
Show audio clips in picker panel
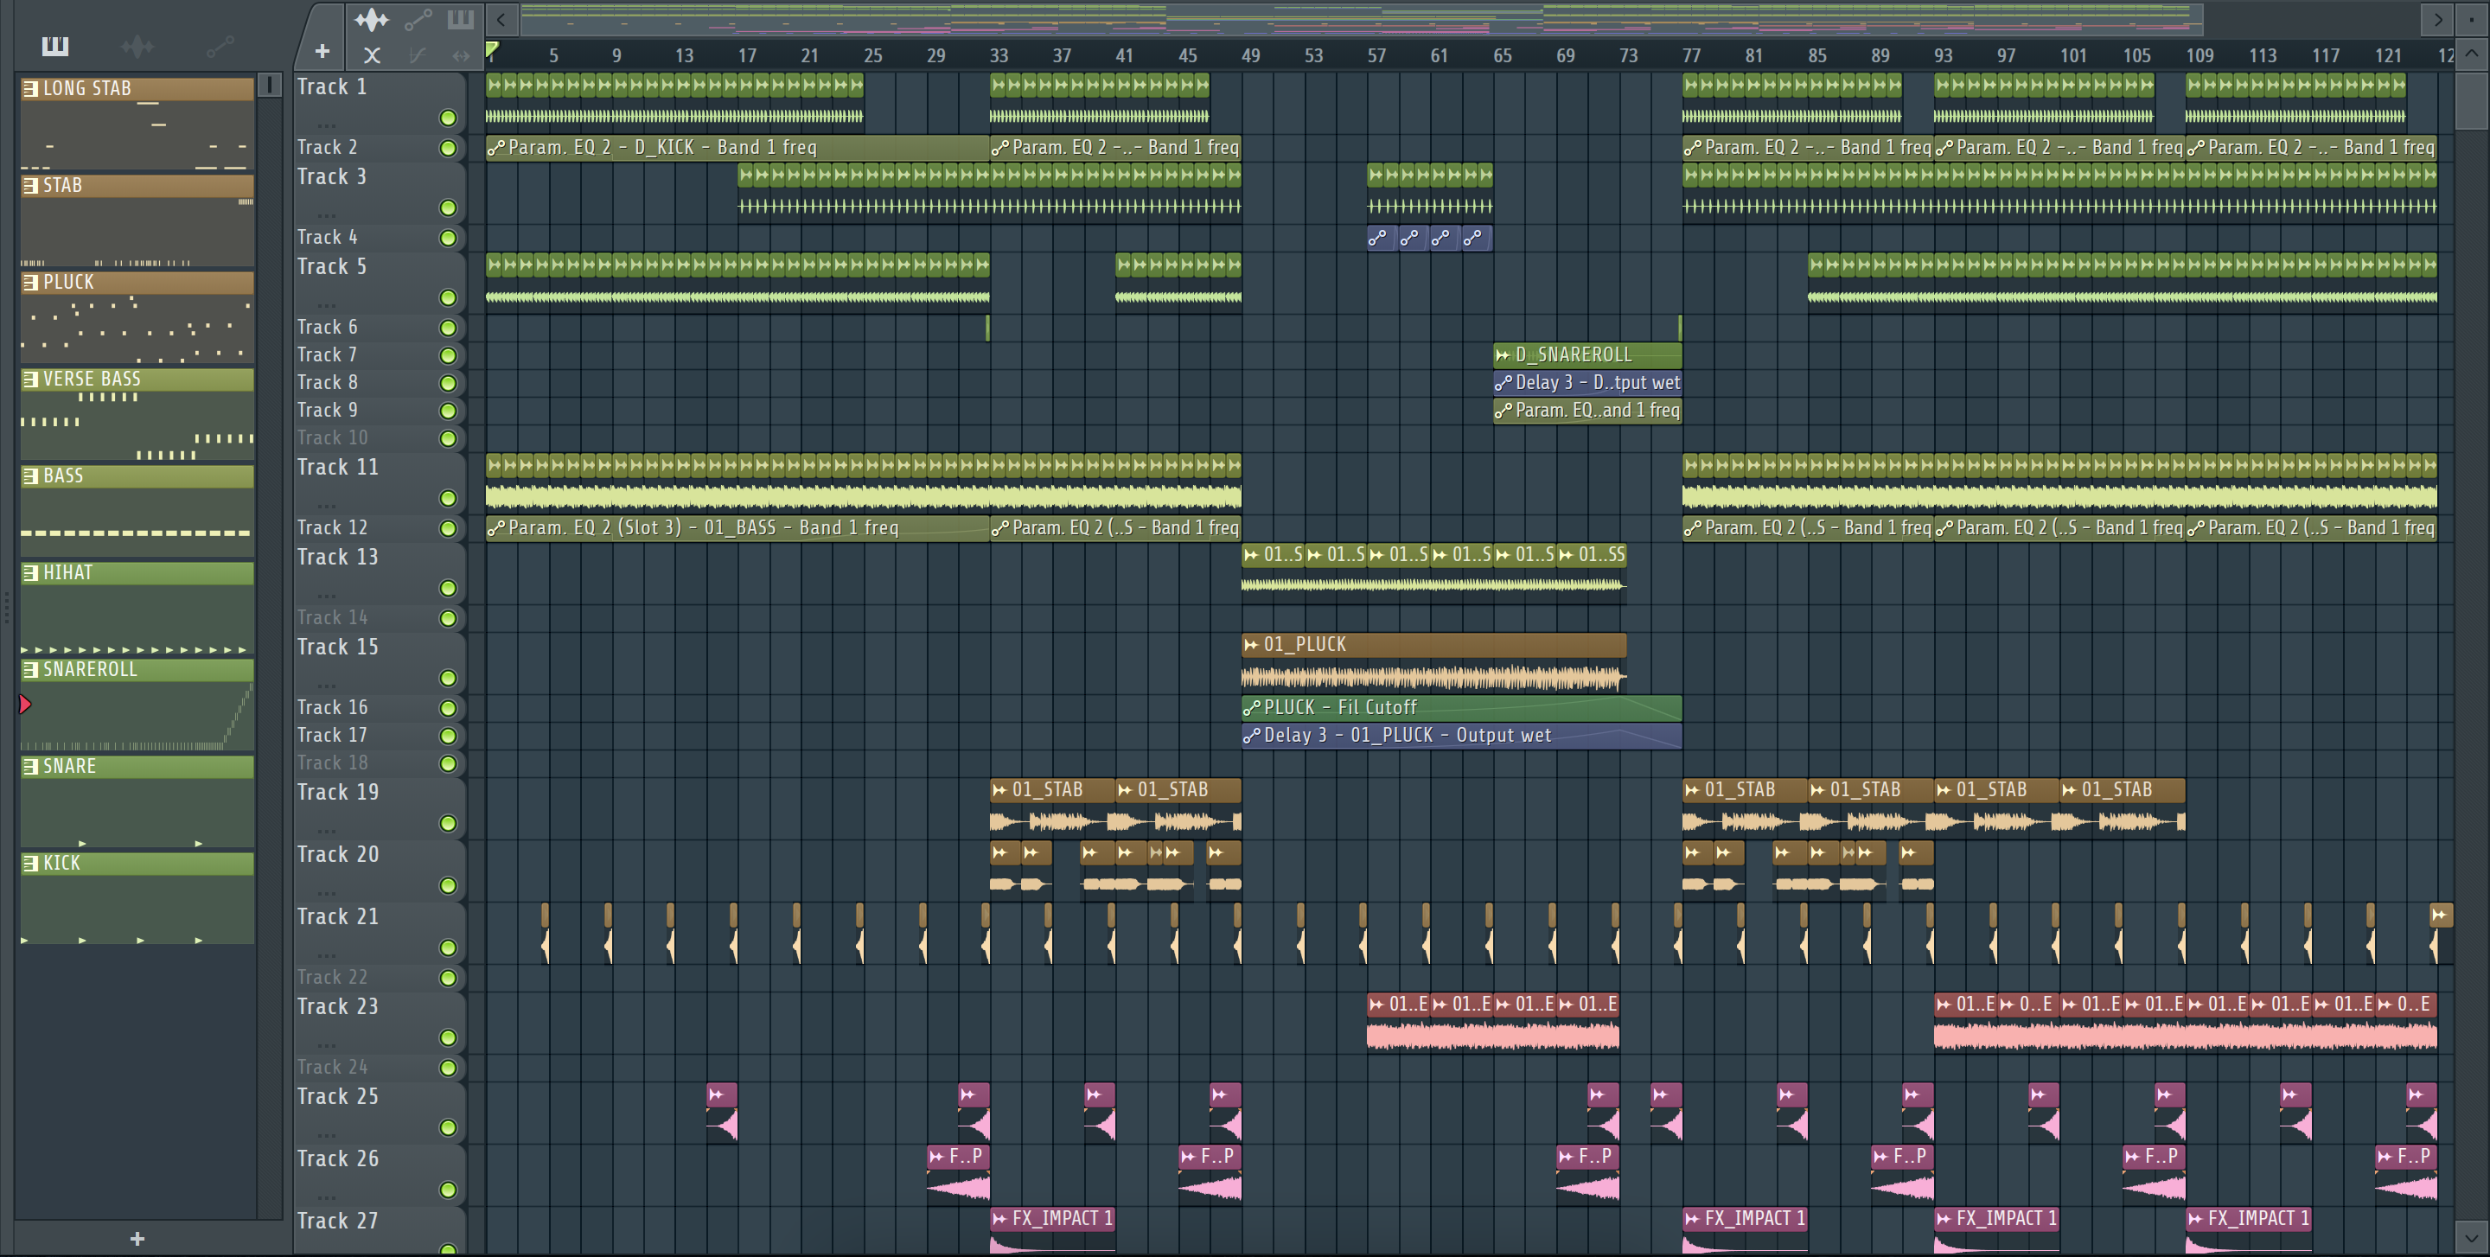(137, 46)
